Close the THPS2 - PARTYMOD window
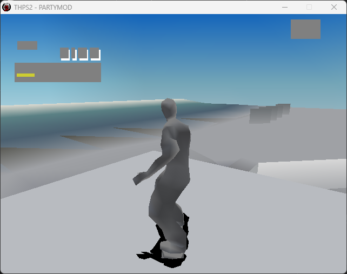The width and height of the screenshot is (347, 274). [x=334, y=8]
